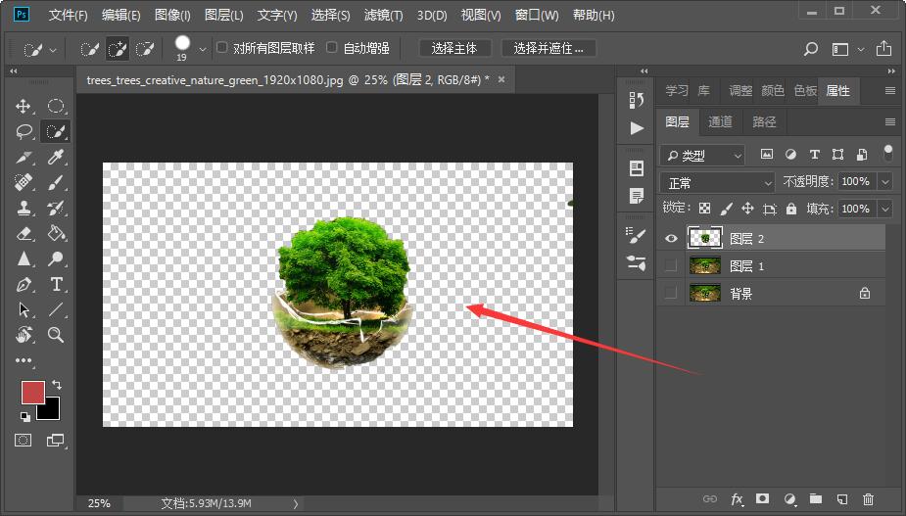Open the 图像(I) menu
The image size is (906, 516).
[x=172, y=15]
